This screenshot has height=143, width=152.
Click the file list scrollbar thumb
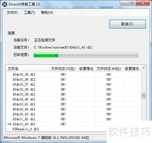coord(143,96)
